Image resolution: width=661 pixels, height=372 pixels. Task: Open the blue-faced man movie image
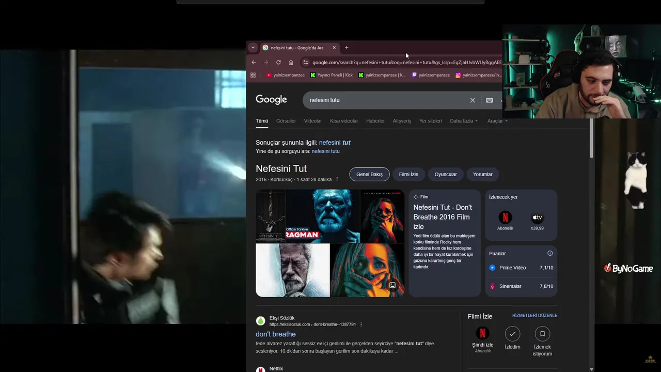(323, 216)
